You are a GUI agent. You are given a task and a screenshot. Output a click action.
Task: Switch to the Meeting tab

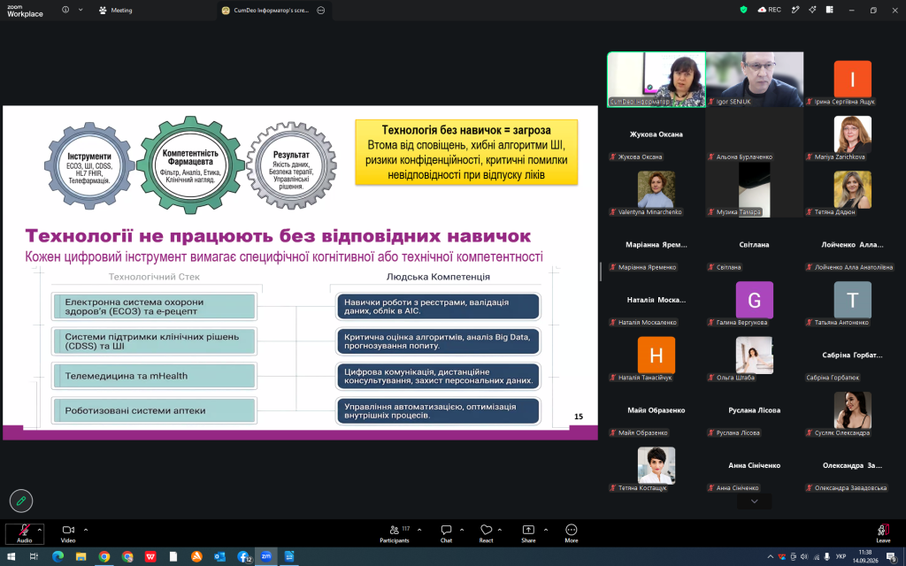(x=116, y=11)
